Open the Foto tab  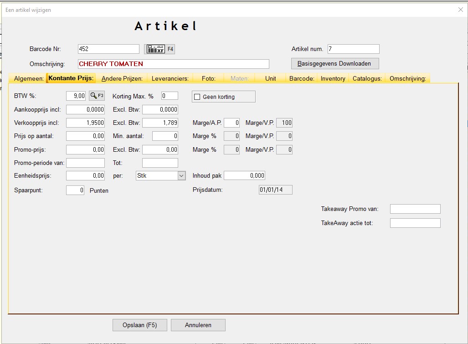[x=209, y=78]
